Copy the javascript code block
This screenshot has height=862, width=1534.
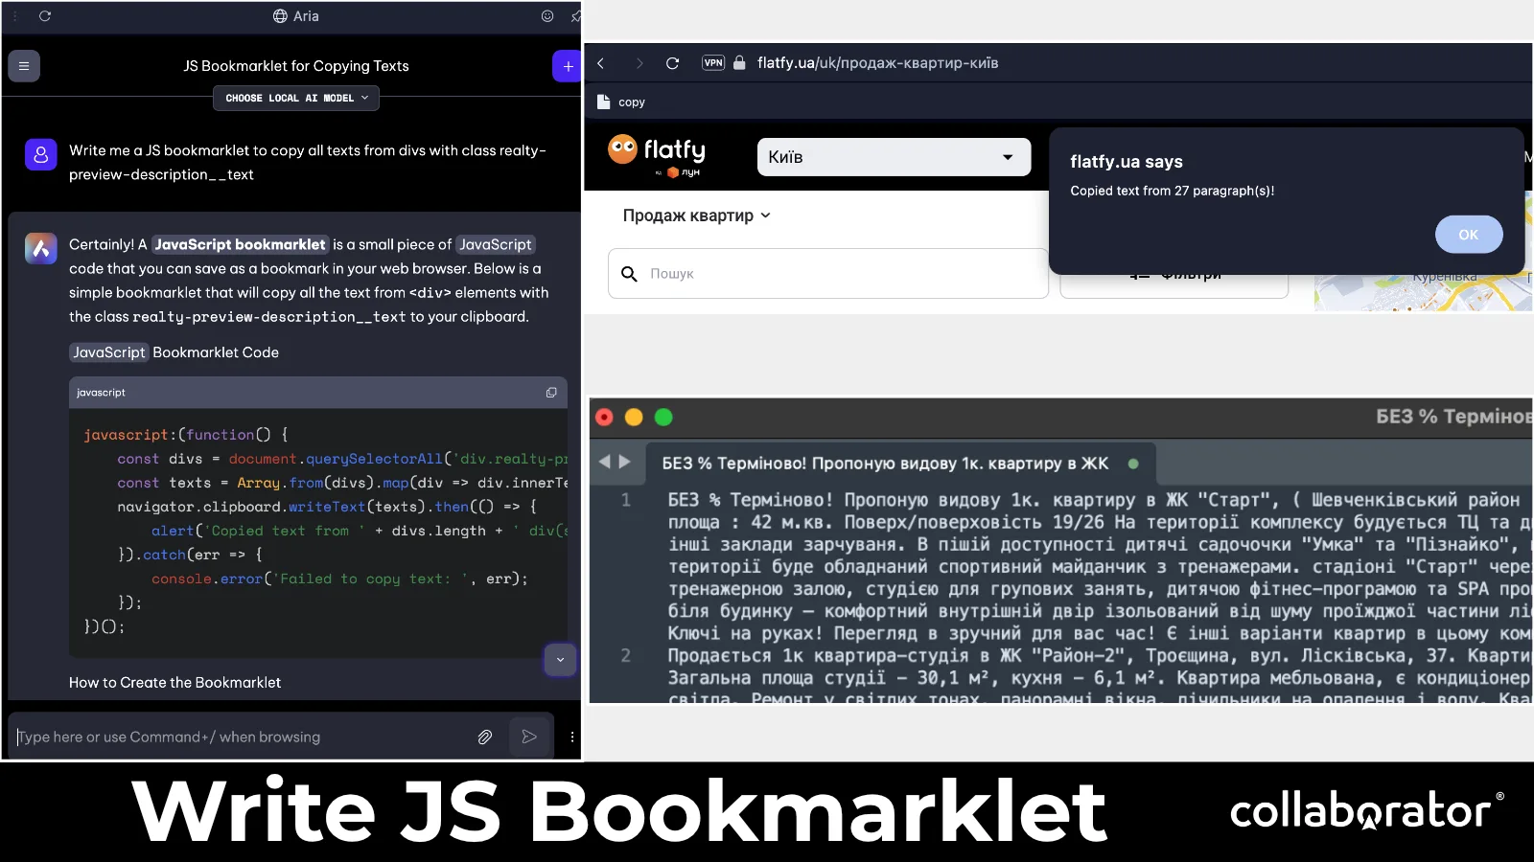[551, 393]
